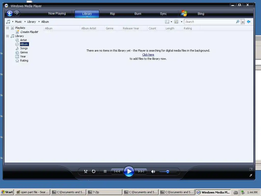Sort by Genre column header
This screenshot has width=261, height=196.
coord(113,28)
